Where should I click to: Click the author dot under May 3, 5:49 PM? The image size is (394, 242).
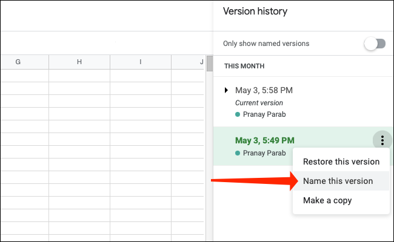[x=238, y=152]
